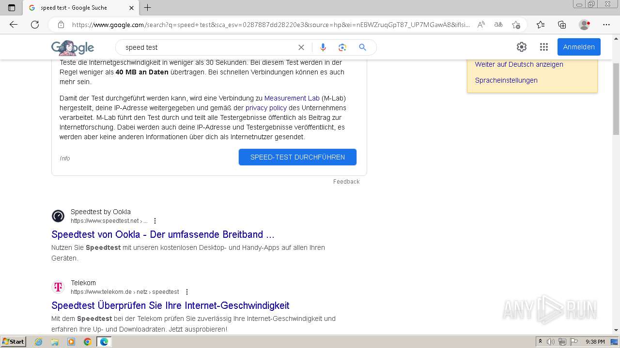Switch to Edge taskbar button

(104, 342)
